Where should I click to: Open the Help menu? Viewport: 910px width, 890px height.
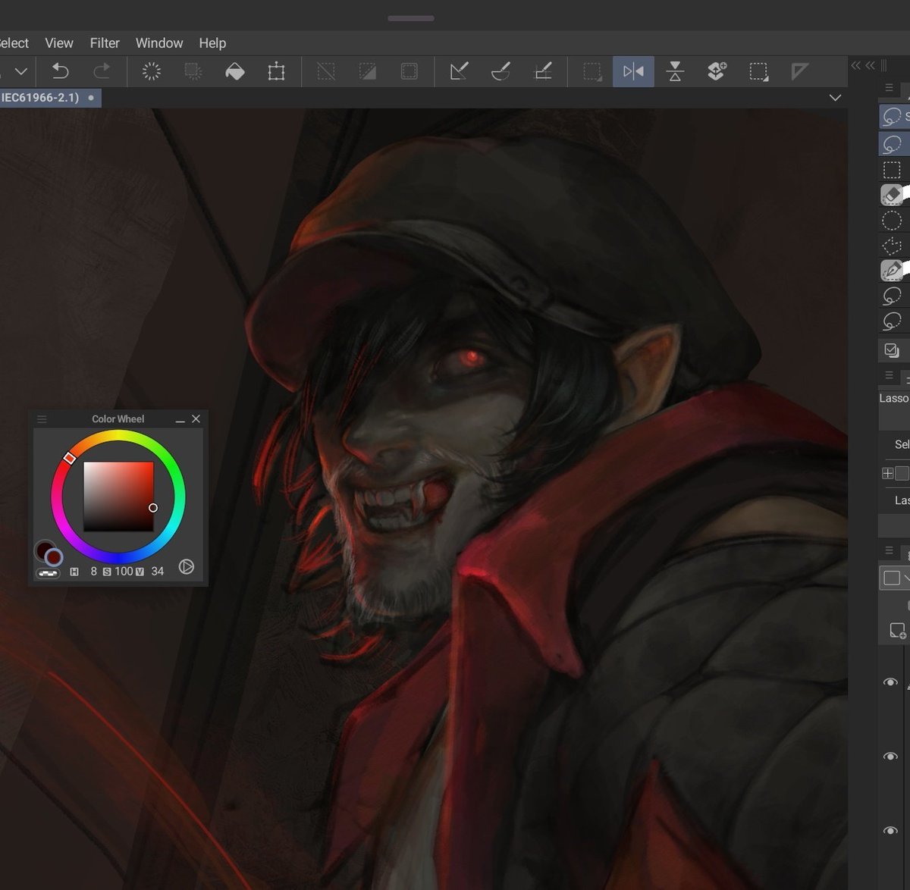tap(212, 43)
